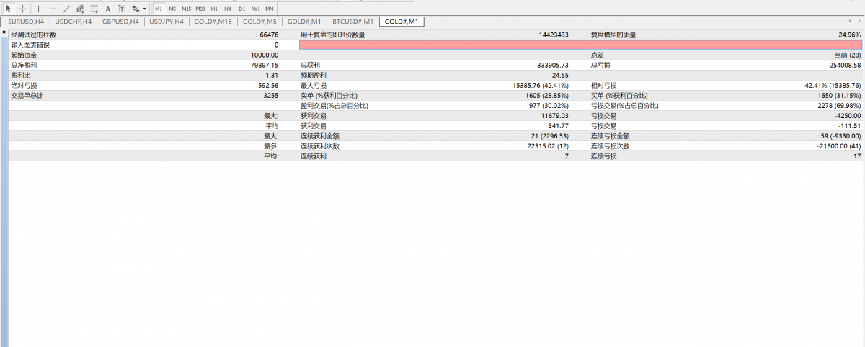
Task: Click long positions value 1650 (31.15%)
Action: 840,95
